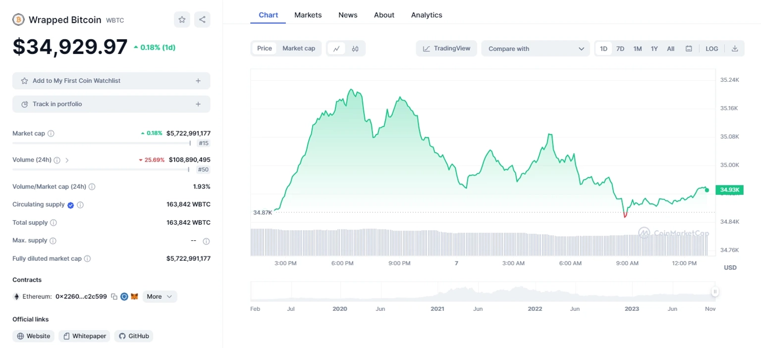
Task: Click Track in portfolio button
Action: [111, 104]
